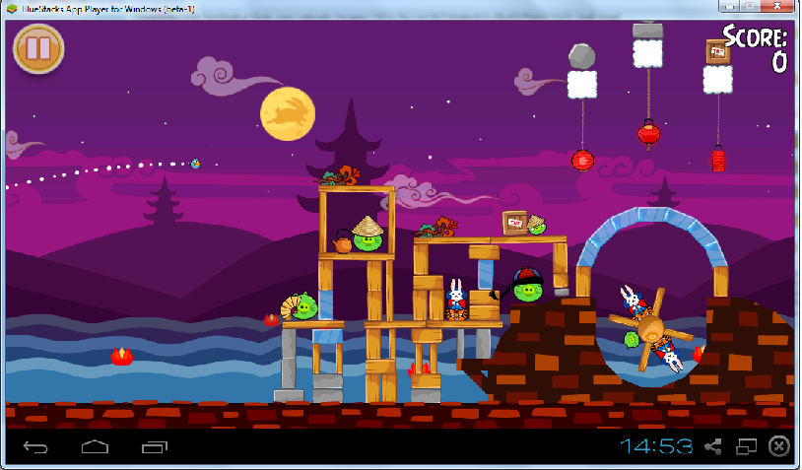Click the pig holding a folding fan
This screenshot has width=802, height=470.
coord(300,306)
